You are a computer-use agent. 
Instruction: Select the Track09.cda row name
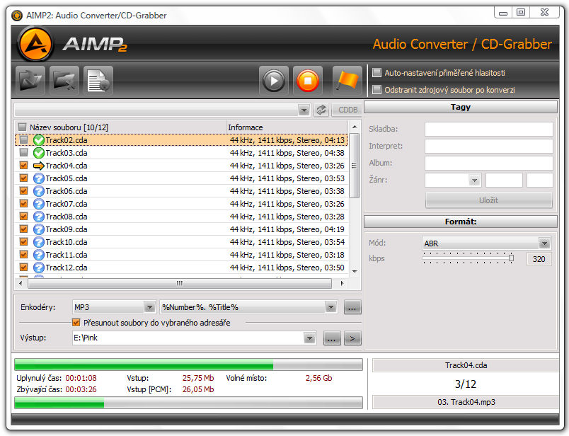[x=67, y=229]
